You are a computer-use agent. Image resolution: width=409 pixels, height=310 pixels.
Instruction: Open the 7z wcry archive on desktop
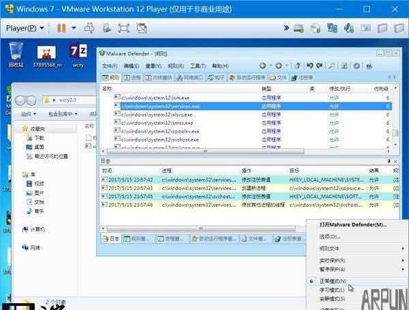click(78, 53)
